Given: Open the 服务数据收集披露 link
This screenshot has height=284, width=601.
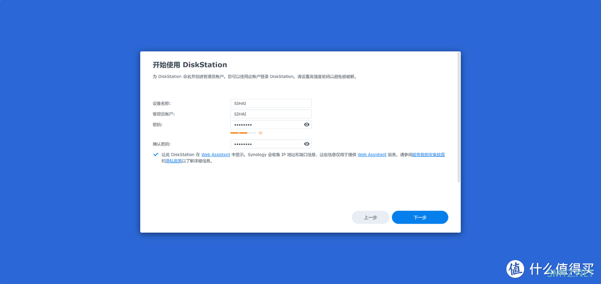Looking at the screenshot, I should coord(428,155).
